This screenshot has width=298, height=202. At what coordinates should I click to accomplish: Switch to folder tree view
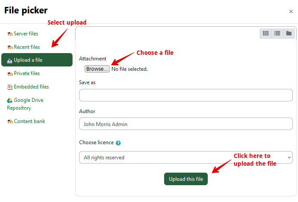(x=288, y=33)
